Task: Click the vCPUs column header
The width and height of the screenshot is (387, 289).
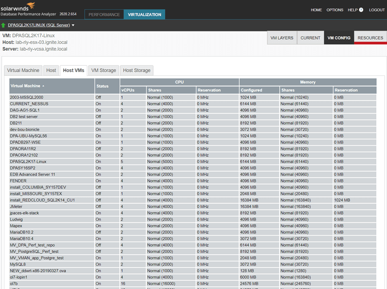Action: tap(133, 90)
